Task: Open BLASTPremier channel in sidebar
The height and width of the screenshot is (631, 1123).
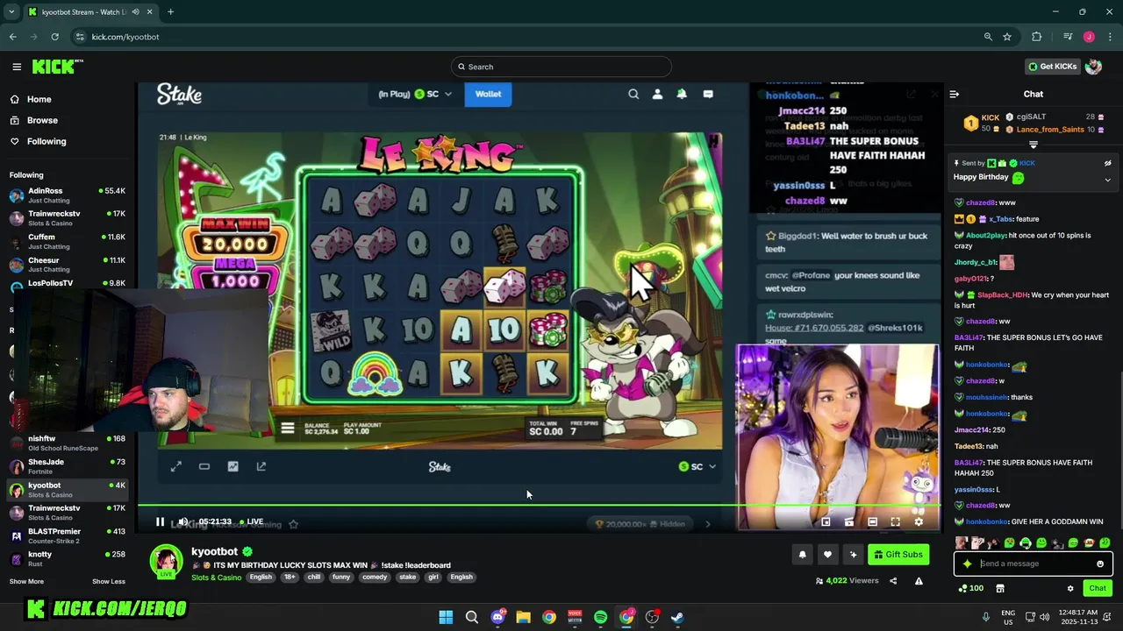Action: (68, 535)
